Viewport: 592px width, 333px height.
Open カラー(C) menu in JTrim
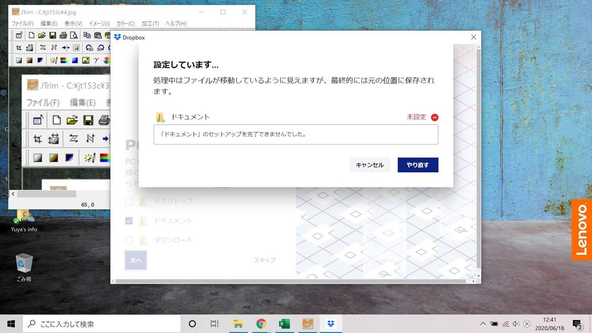pyautogui.click(x=126, y=24)
